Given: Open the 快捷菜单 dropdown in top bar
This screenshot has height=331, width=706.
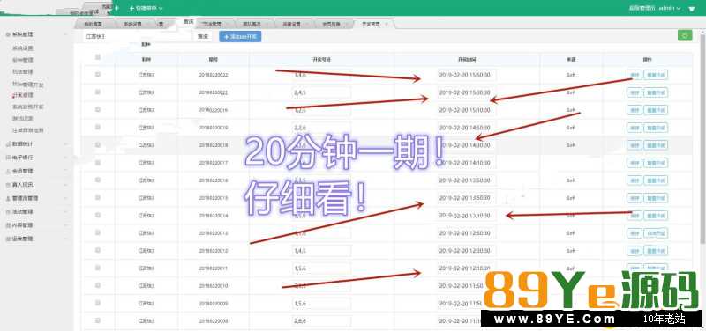Looking at the screenshot, I should [x=146, y=8].
